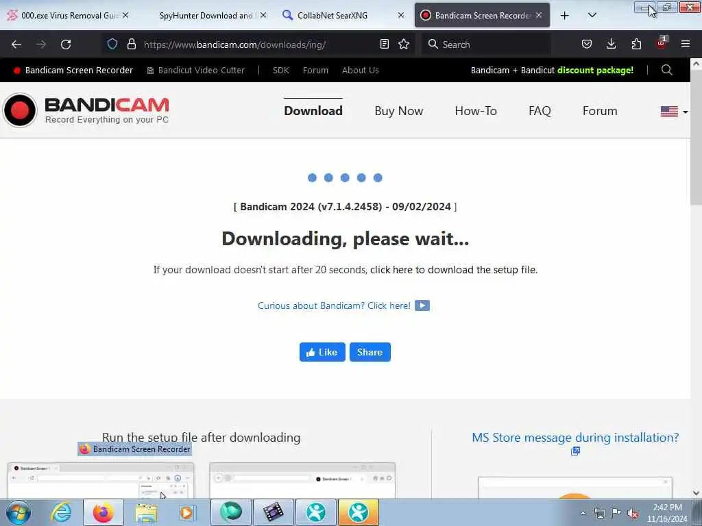This screenshot has height=526, width=702.
Task: Open second setup instruction screenshot thumbnail
Action: (302, 480)
